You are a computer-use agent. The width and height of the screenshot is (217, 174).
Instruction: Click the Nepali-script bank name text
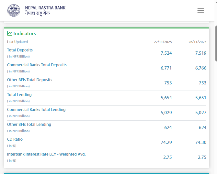click(x=38, y=13)
